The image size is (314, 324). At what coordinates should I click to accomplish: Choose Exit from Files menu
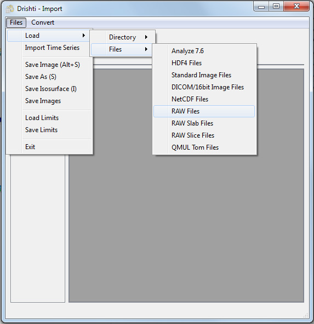(30, 147)
